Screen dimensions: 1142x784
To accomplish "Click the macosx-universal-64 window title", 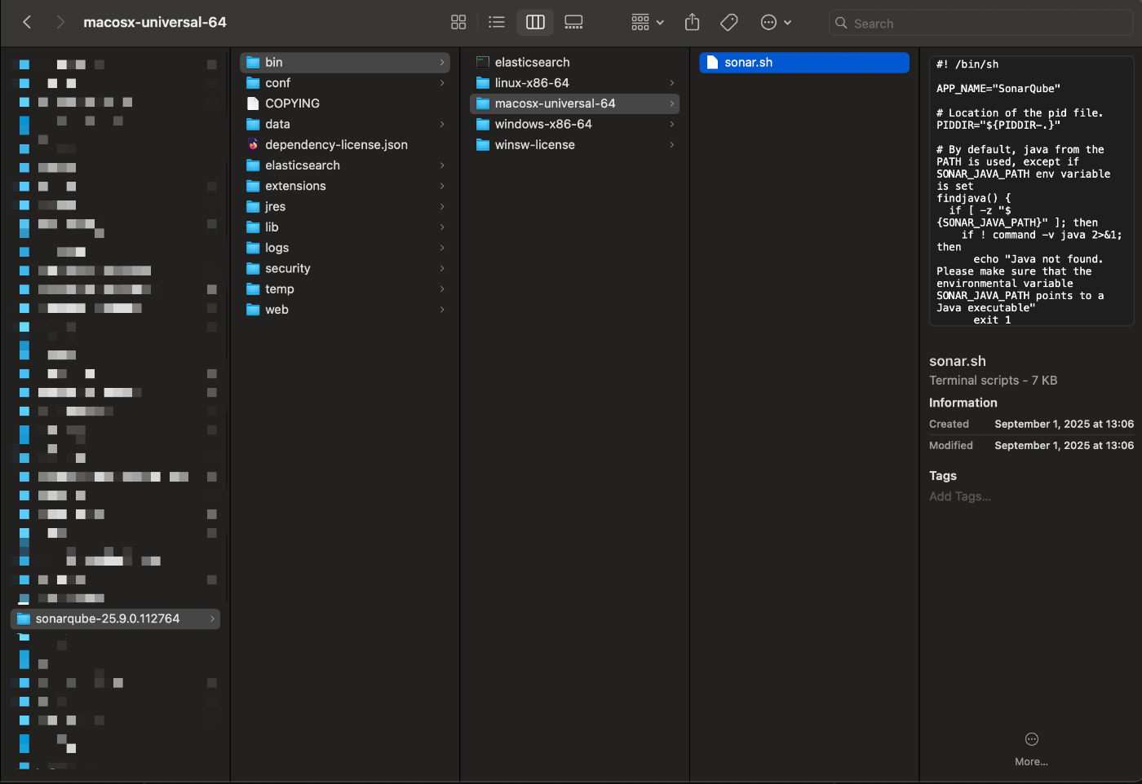I will coord(155,22).
